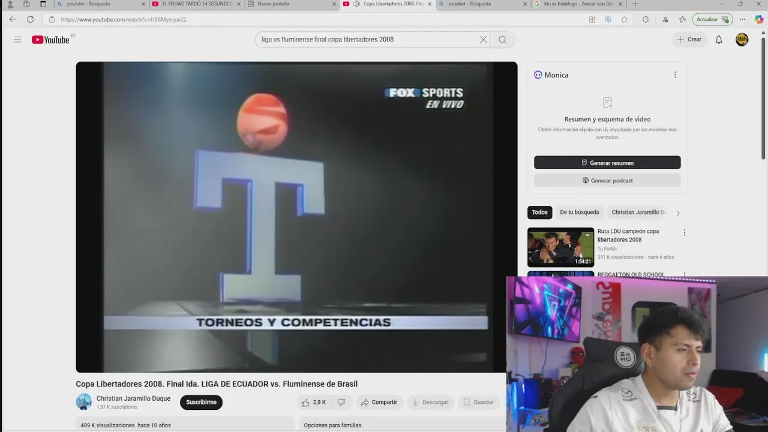768x432 pixels.
Task: Open the REGGAETON OLD SCHOOL video title
Action: [x=631, y=275]
